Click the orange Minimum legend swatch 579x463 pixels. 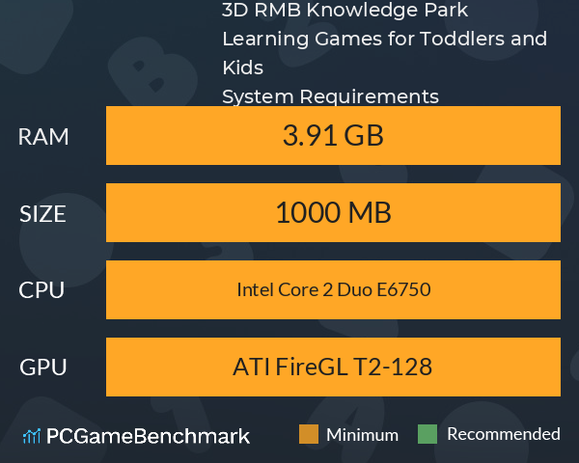click(309, 434)
